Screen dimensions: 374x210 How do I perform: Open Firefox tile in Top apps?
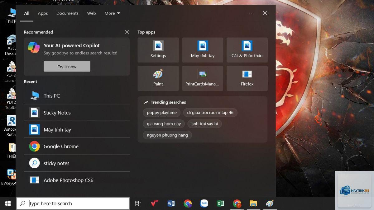pos(247,78)
